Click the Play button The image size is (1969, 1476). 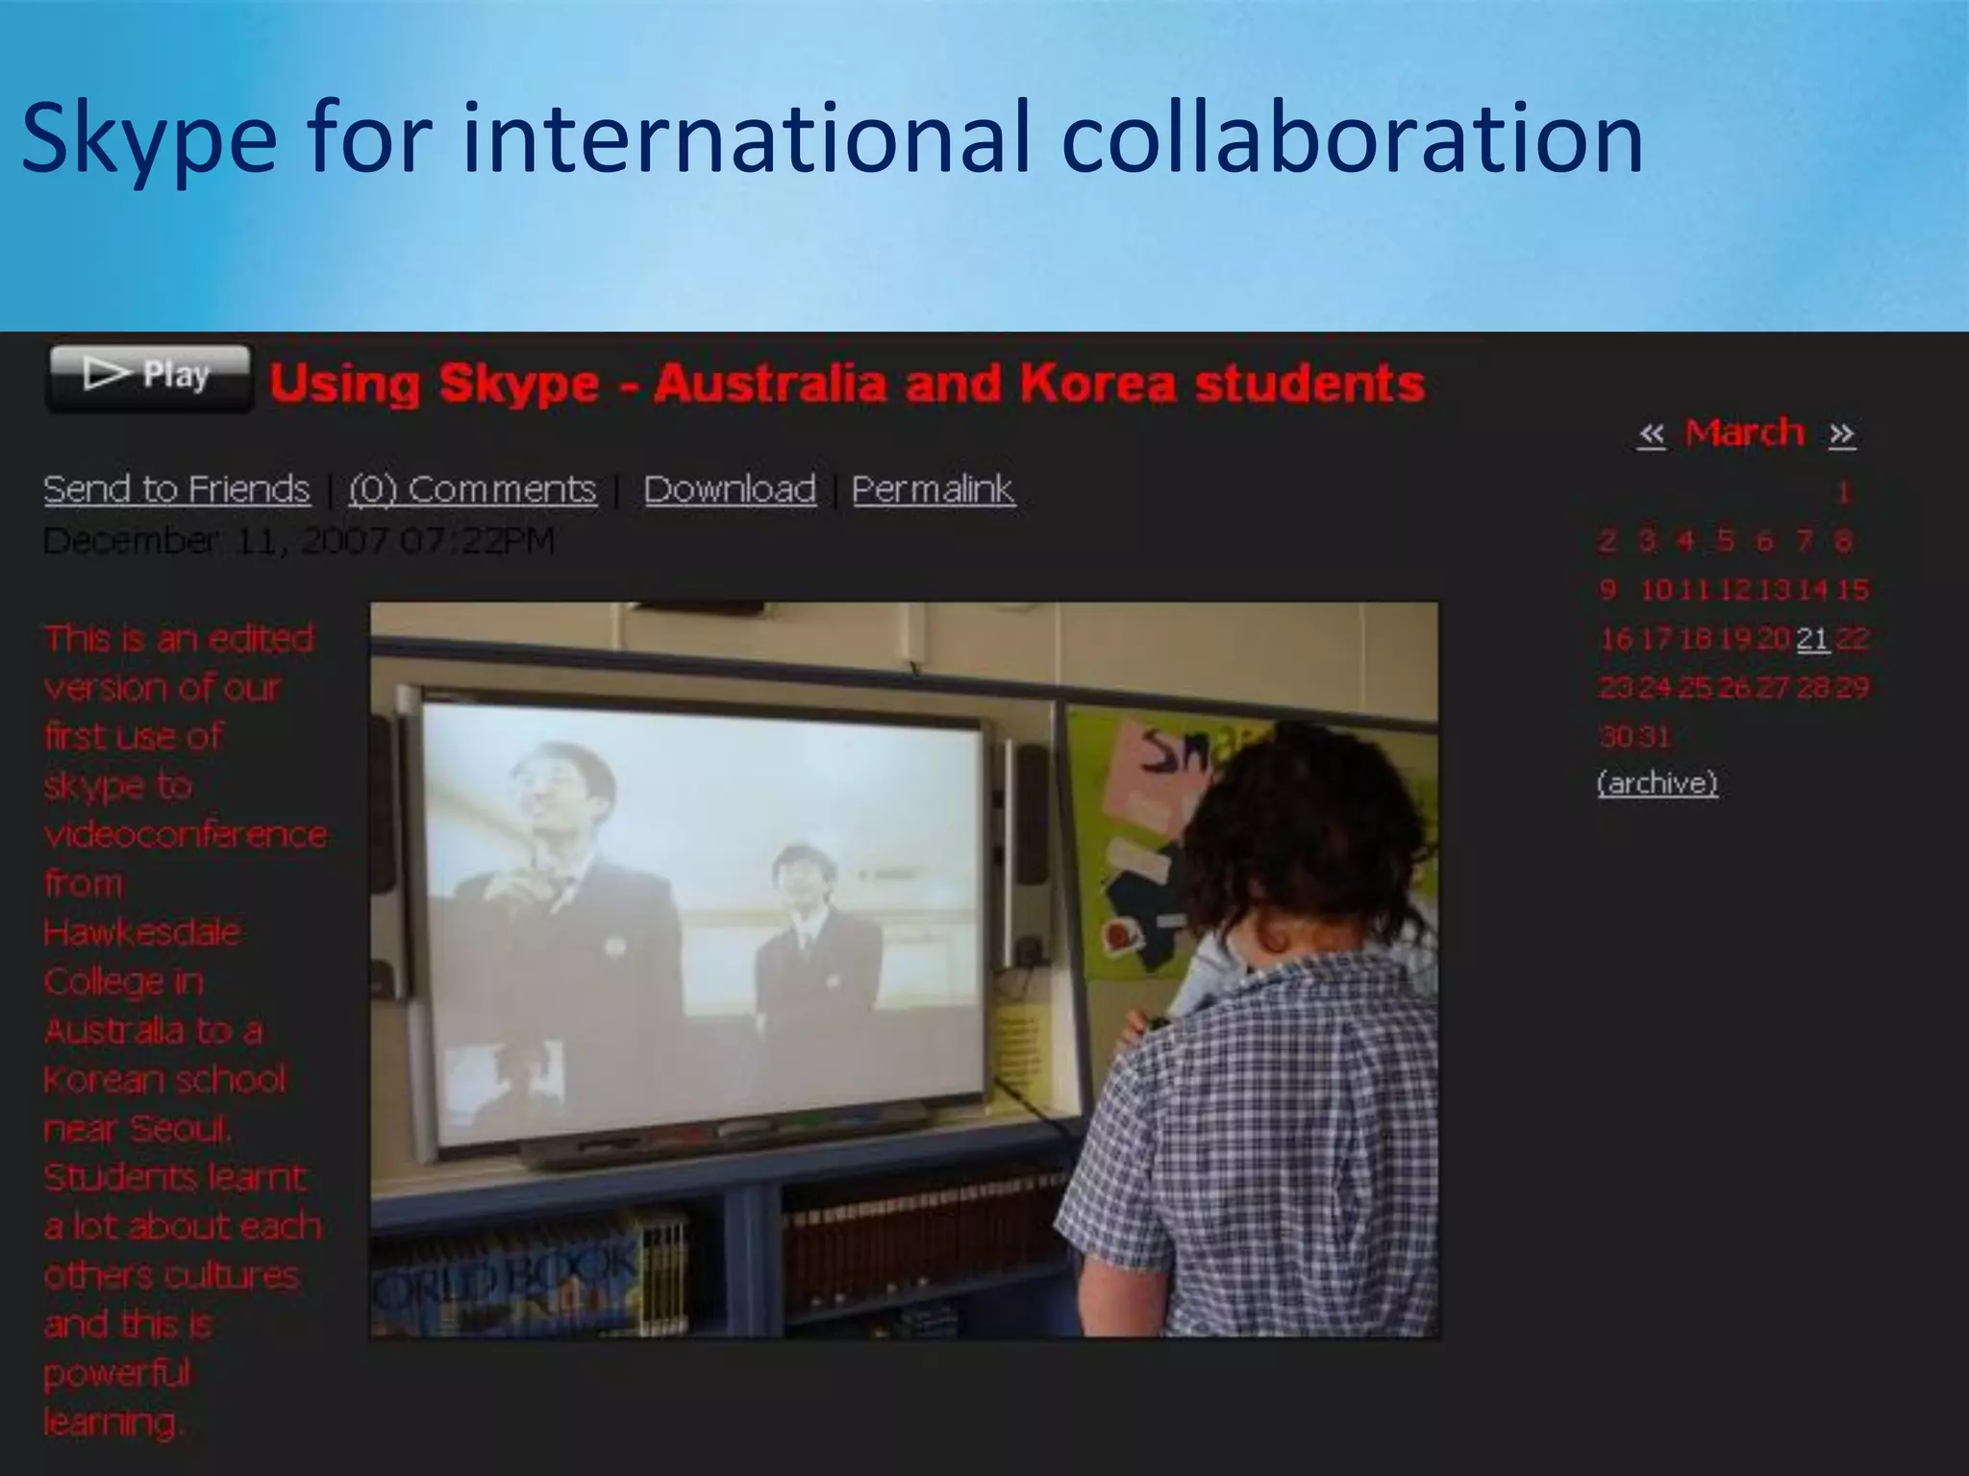coord(149,378)
